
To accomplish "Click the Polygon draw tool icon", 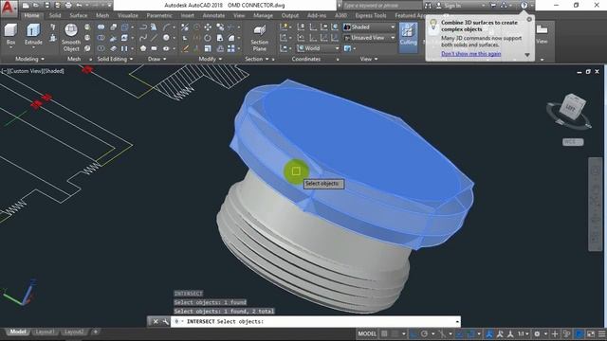I will point(143,48).
